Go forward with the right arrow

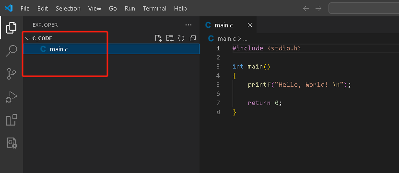click(318, 9)
